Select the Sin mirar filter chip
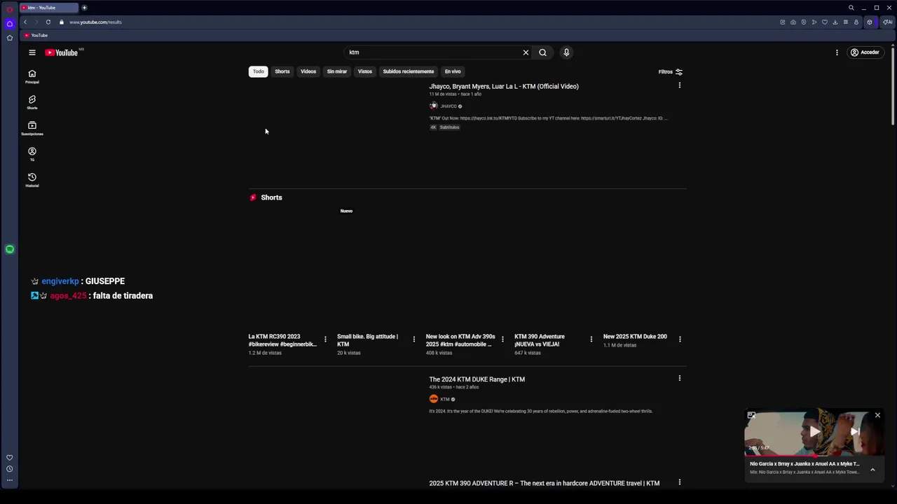This screenshot has height=504, width=897. pos(337,71)
